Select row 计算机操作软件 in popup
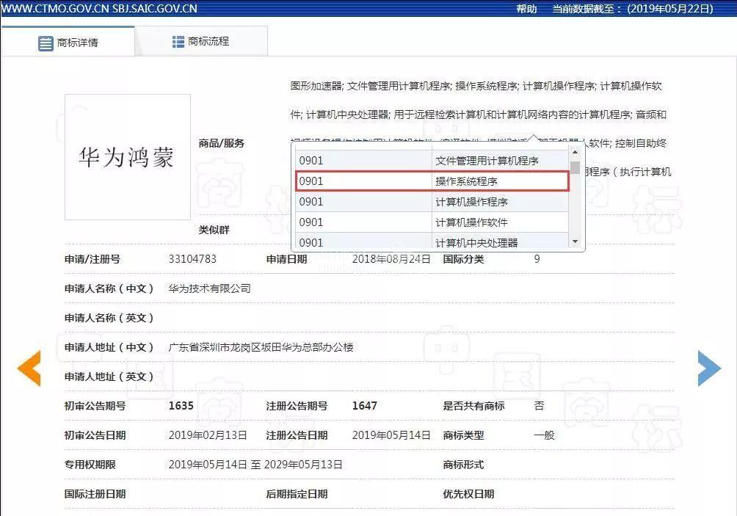 (x=432, y=222)
